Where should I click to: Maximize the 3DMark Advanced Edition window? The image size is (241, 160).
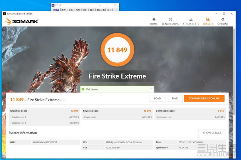(224, 14)
